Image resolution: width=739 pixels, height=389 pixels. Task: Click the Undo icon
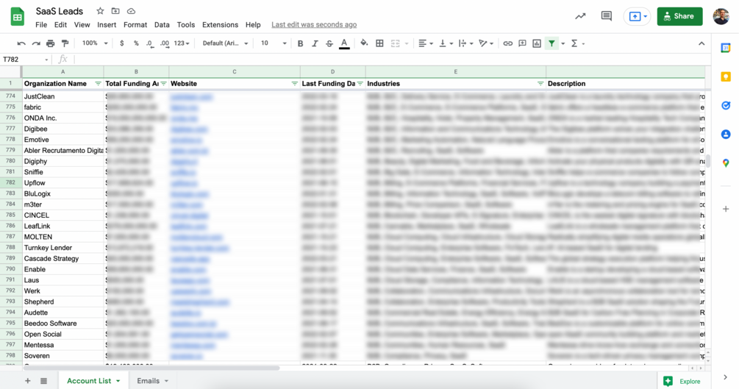tap(21, 43)
